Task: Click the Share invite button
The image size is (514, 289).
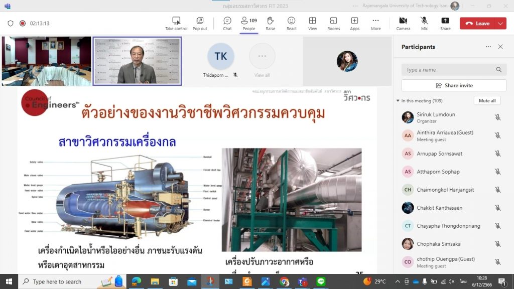Action: [x=454, y=85]
